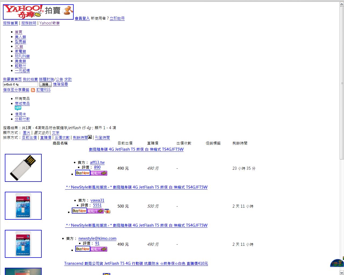Click credit card icon in vawa31 listing

[x=107, y=211]
